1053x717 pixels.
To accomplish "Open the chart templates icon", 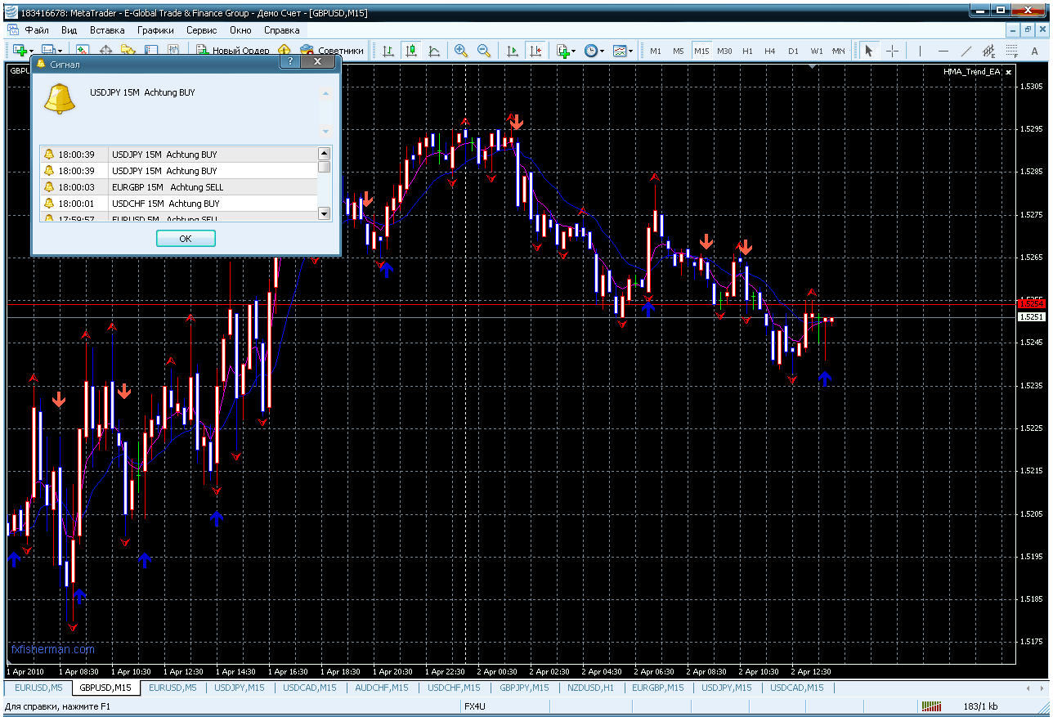I will pyautogui.click(x=620, y=51).
